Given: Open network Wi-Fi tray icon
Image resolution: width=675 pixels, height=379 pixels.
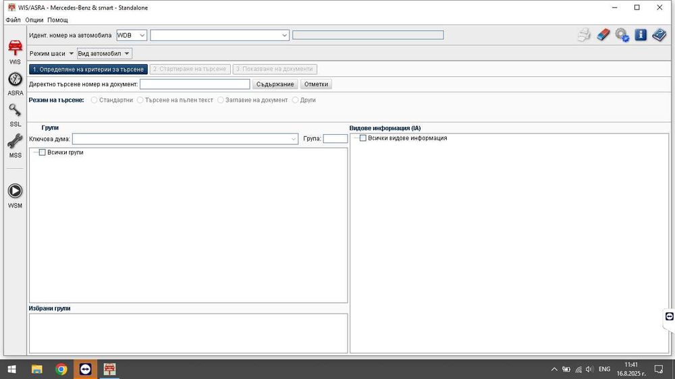Looking at the screenshot, I should (578, 369).
